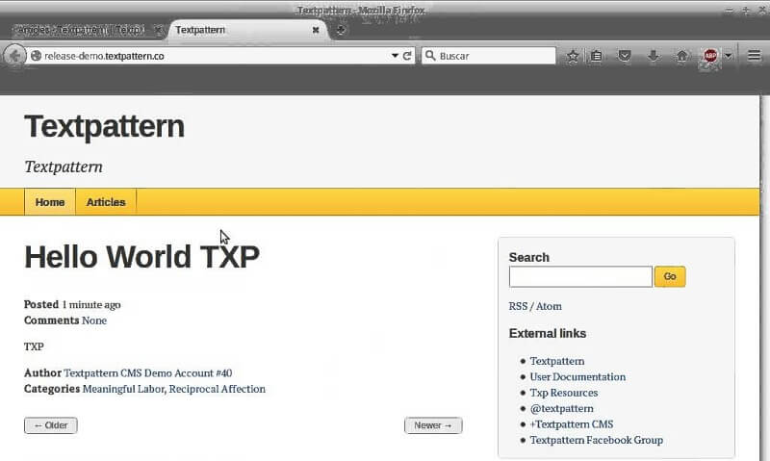
Task: Open the Firefox hamburger menu
Action: coord(755,56)
